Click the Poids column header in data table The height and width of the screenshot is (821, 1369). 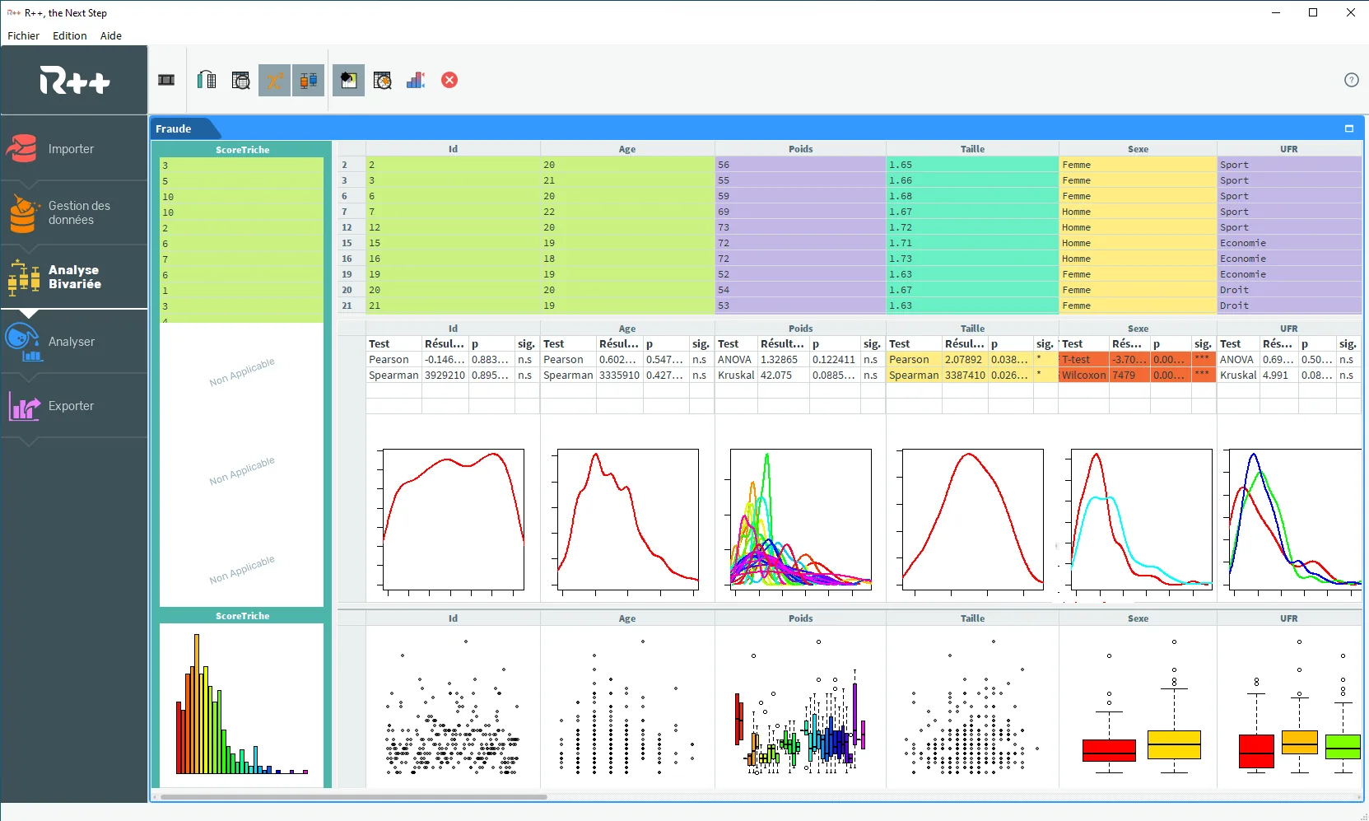coord(800,149)
